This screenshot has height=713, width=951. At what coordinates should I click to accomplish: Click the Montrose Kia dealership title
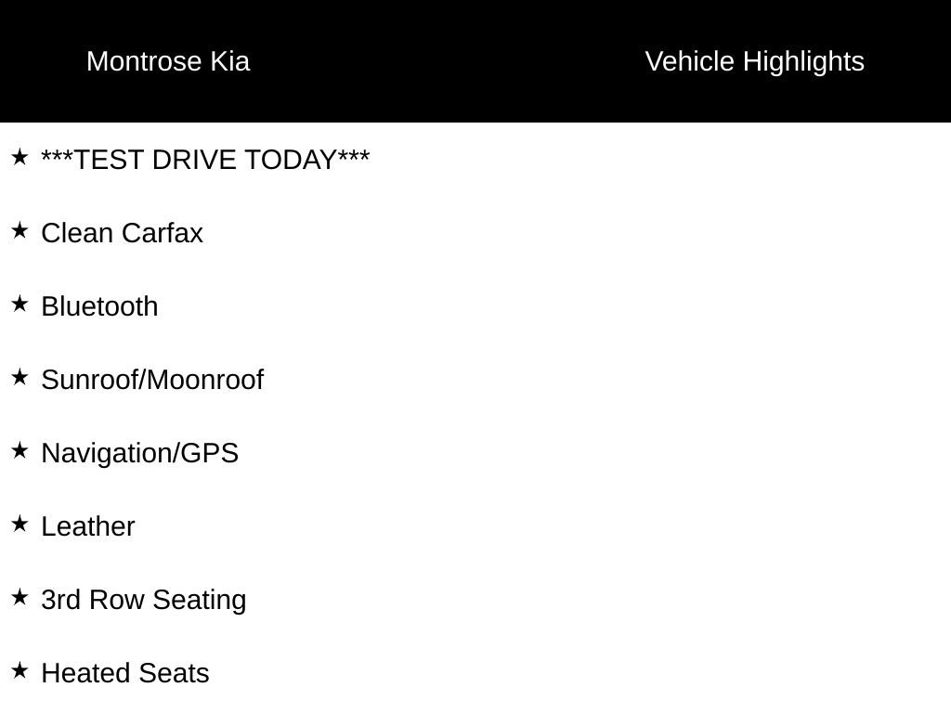(x=168, y=61)
